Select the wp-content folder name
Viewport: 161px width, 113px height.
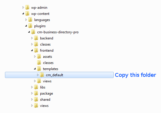click(x=40, y=14)
